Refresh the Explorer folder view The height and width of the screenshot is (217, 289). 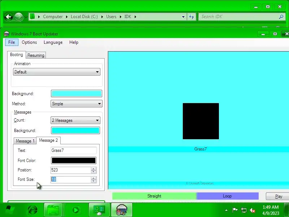pos(192,17)
